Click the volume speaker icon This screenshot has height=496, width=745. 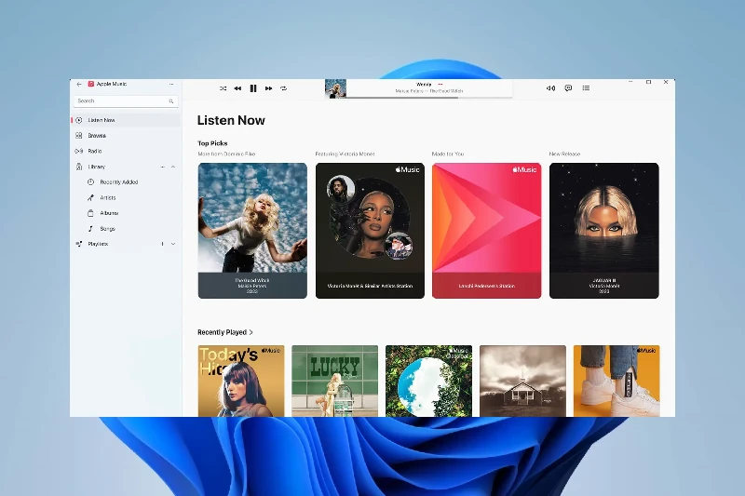[x=550, y=88]
